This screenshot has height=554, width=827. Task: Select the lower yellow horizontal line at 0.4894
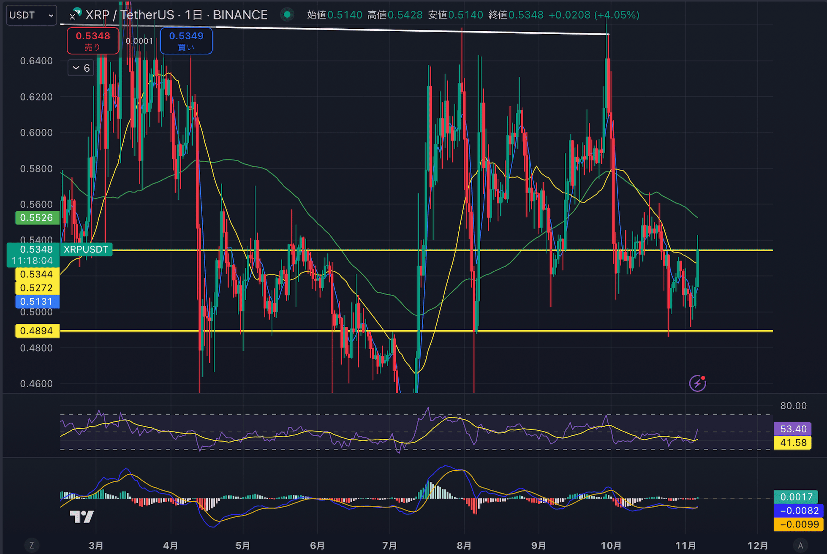(x=416, y=331)
